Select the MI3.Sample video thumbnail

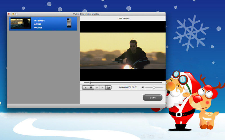pyautogui.click(x=21, y=23)
